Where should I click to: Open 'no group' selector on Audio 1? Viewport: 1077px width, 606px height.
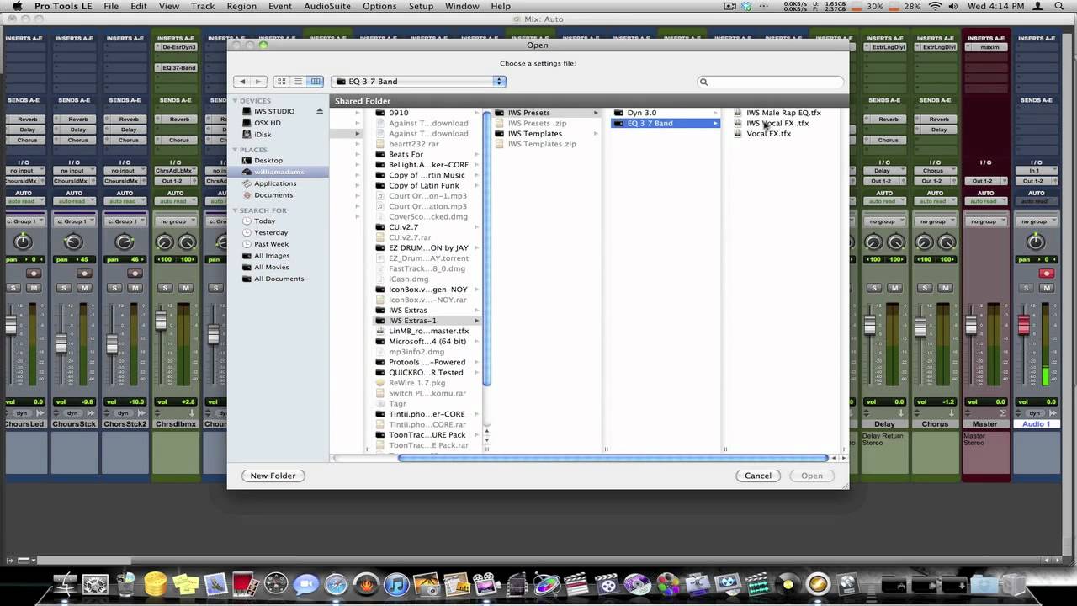(x=1036, y=221)
